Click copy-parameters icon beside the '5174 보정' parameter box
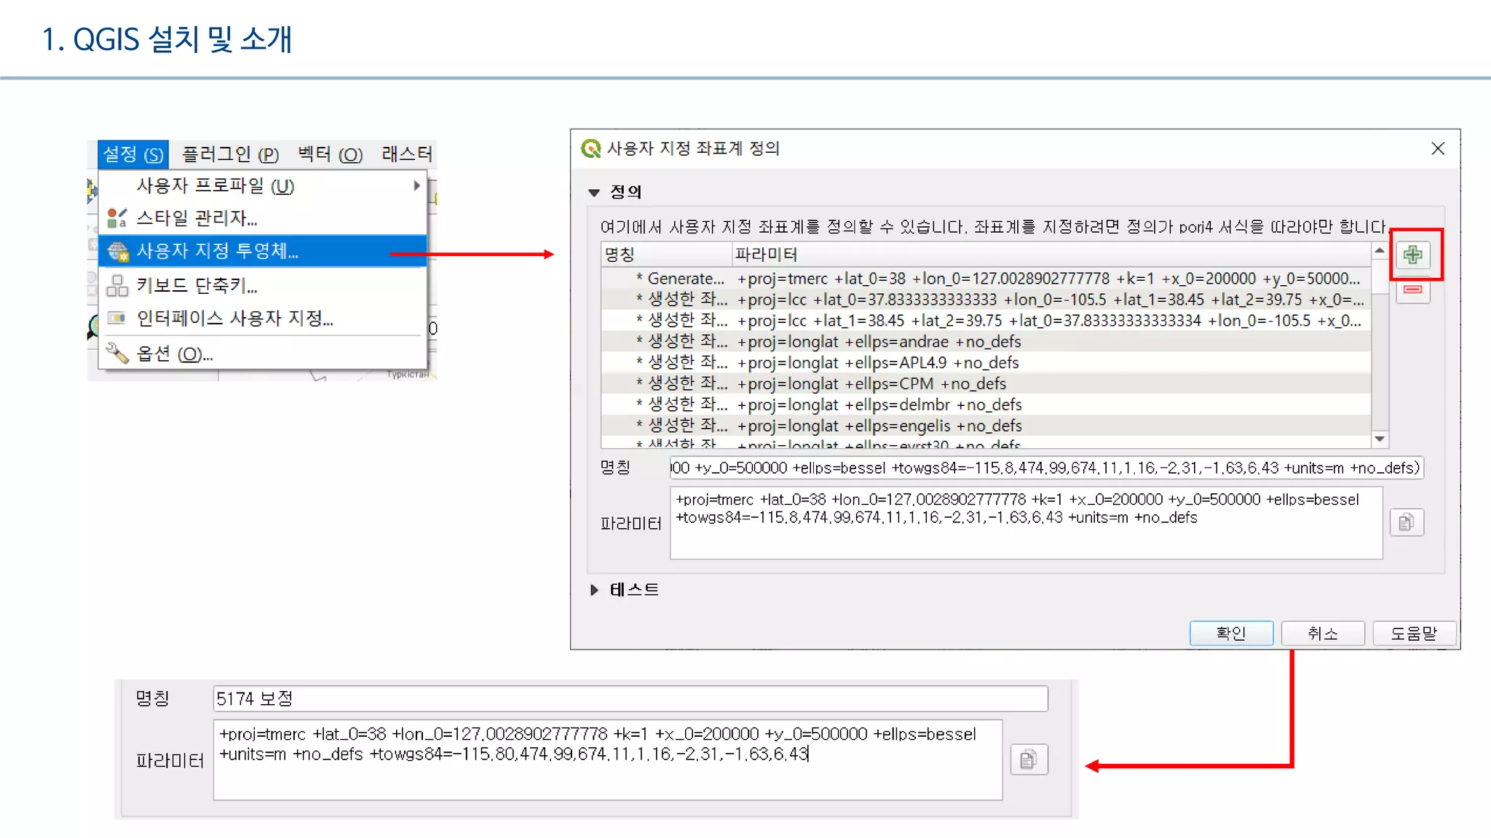The image size is (1491, 838). click(x=1029, y=759)
